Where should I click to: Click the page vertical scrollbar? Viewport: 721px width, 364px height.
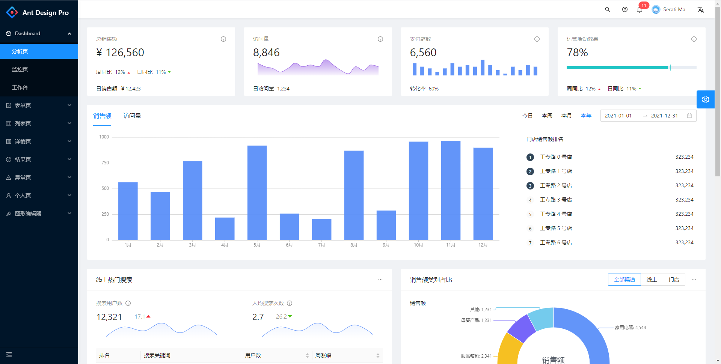718,91
